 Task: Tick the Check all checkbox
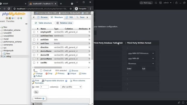click(41, 71)
